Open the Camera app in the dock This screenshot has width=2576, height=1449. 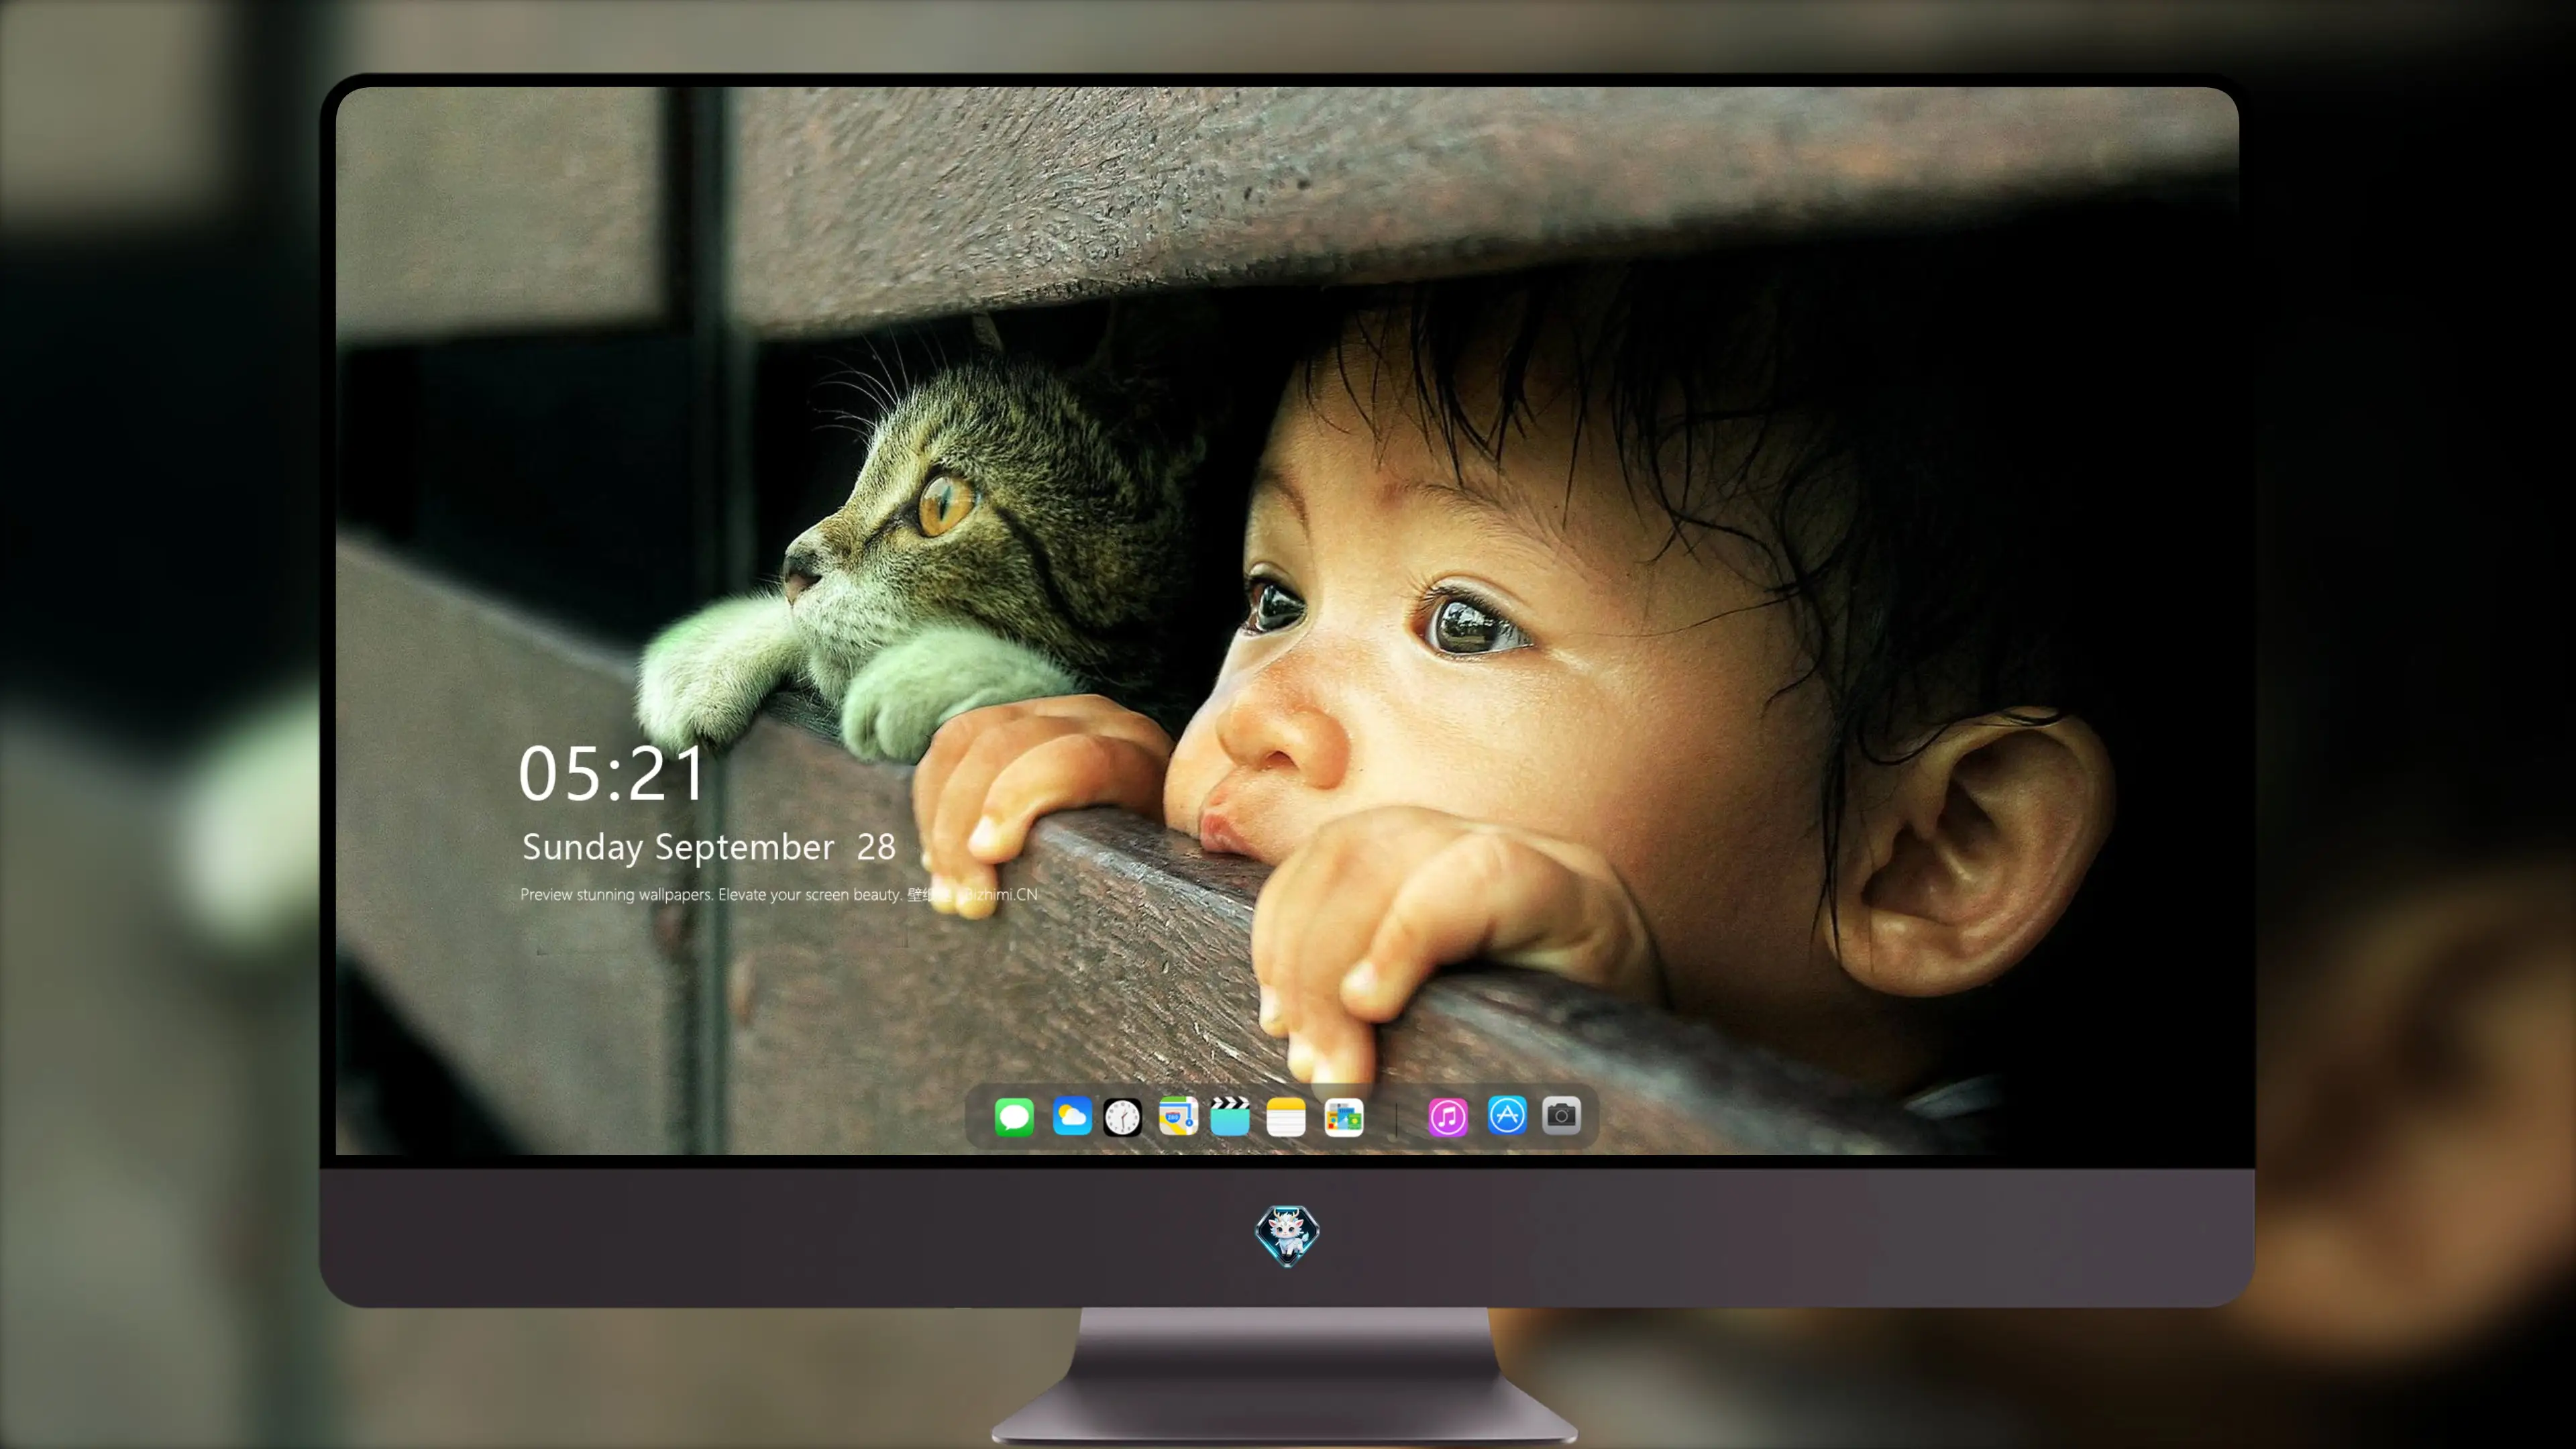coord(1561,1115)
